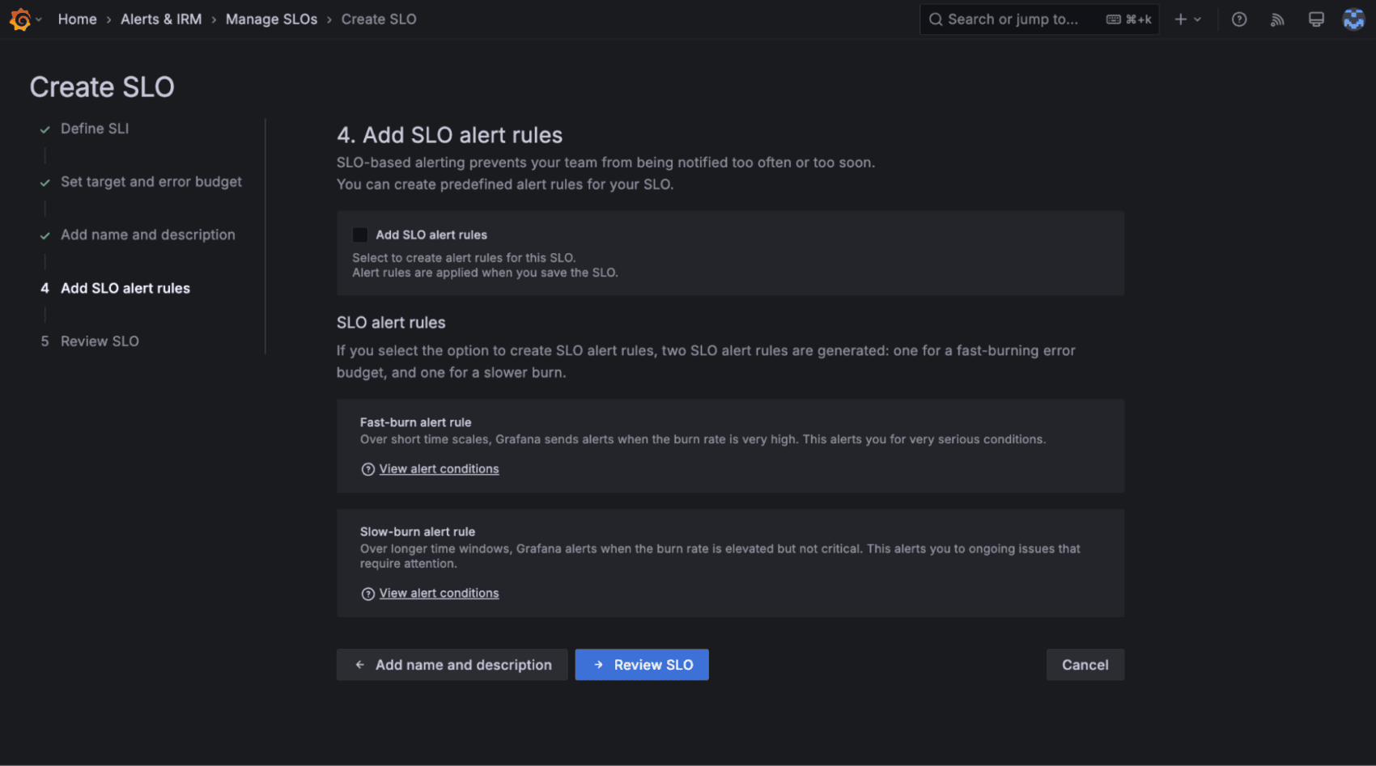Navigate to Manage SLOs breadcrumb
Image resolution: width=1376 pixels, height=766 pixels.
(x=271, y=19)
